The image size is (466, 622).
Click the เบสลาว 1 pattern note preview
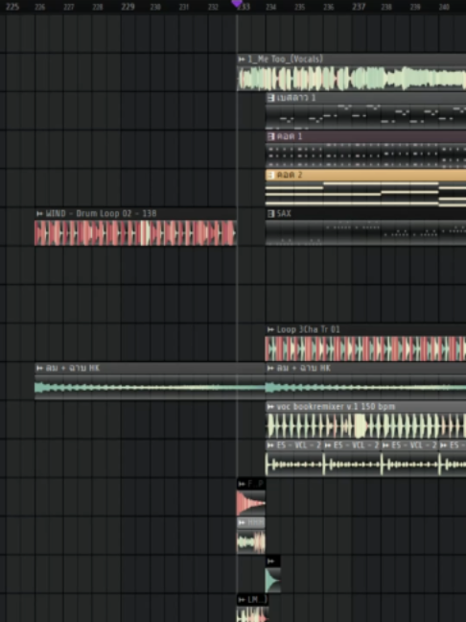tap(365, 116)
